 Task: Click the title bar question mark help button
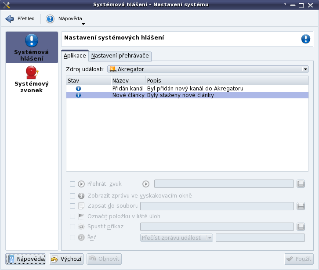tap(285, 5)
